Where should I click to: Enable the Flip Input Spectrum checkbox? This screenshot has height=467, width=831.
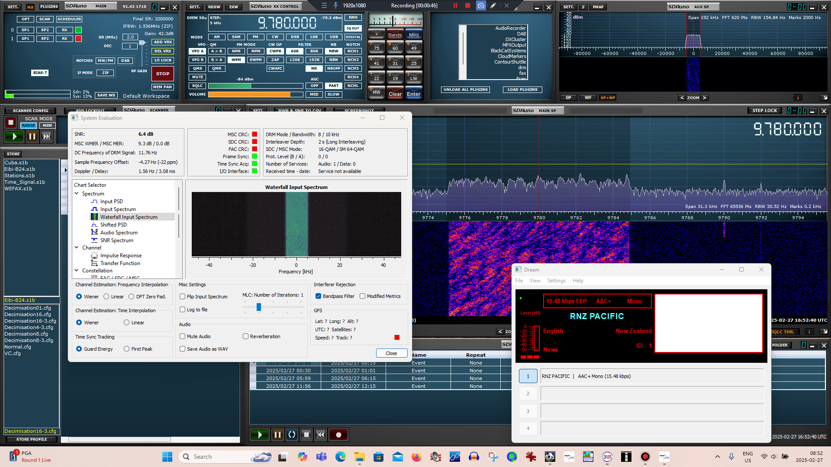tap(183, 297)
